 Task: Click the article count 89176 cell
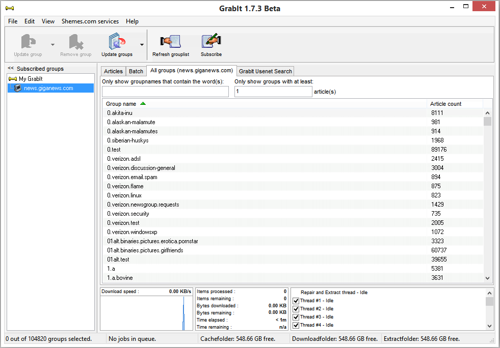[439, 150]
